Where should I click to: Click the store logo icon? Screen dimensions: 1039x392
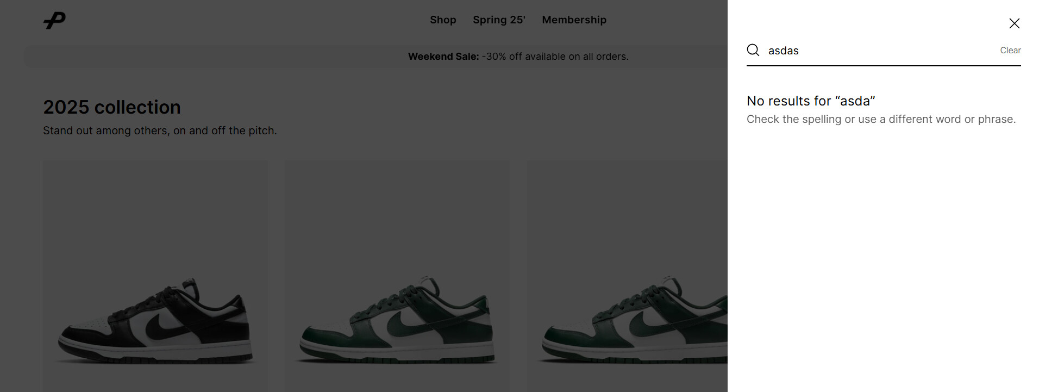pos(54,21)
